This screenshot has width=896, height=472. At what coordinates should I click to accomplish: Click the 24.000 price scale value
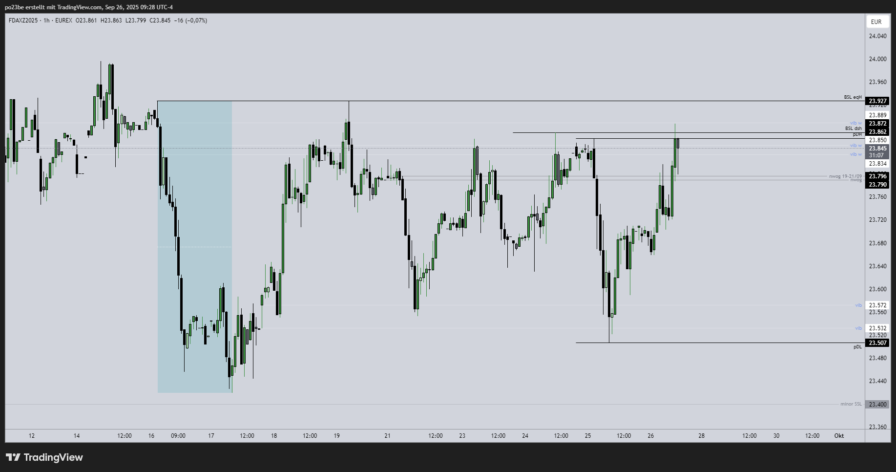pyautogui.click(x=877, y=59)
